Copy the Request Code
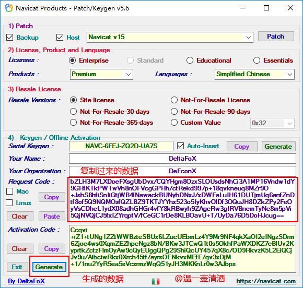The height and width of the screenshot is (288, 303). pos(52,197)
